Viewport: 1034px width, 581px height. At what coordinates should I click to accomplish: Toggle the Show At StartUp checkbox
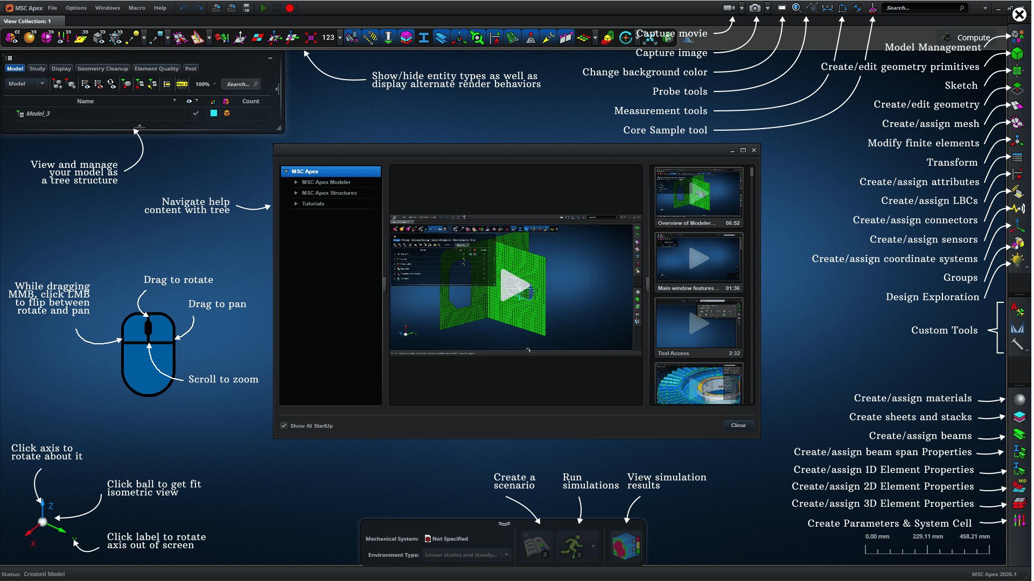[284, 426]
